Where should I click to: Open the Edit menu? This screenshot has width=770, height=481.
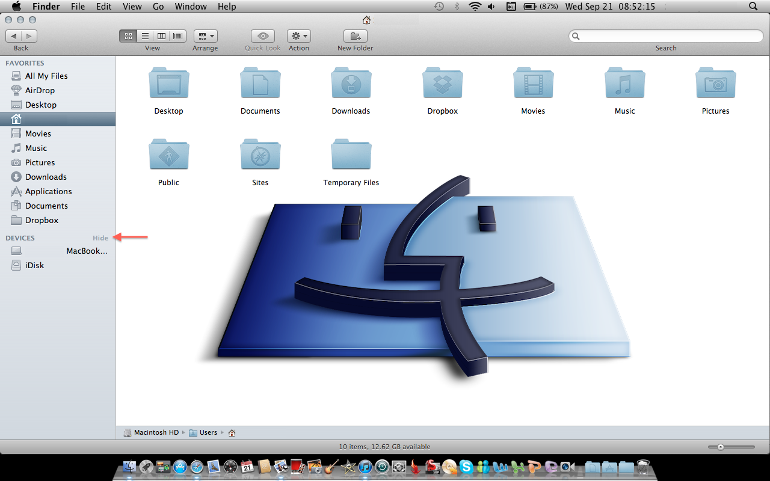pos(104,7)
